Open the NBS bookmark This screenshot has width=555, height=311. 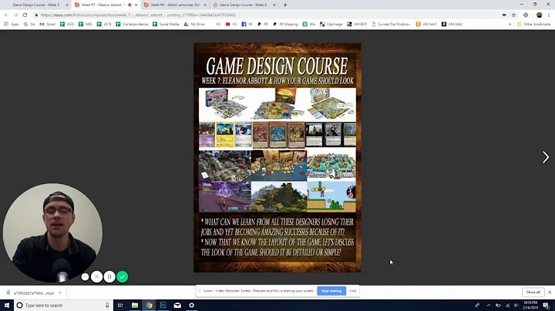click(85, 24)
